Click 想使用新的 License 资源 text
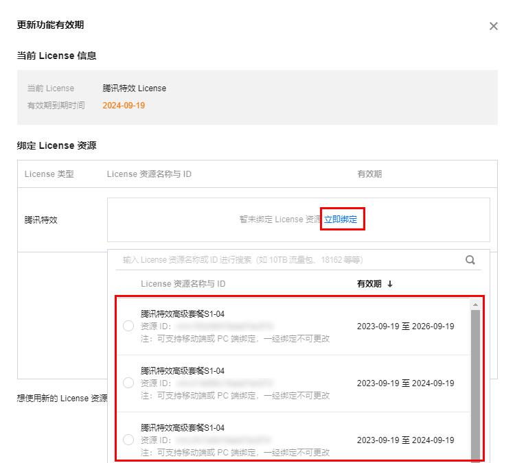 (62, 398)
